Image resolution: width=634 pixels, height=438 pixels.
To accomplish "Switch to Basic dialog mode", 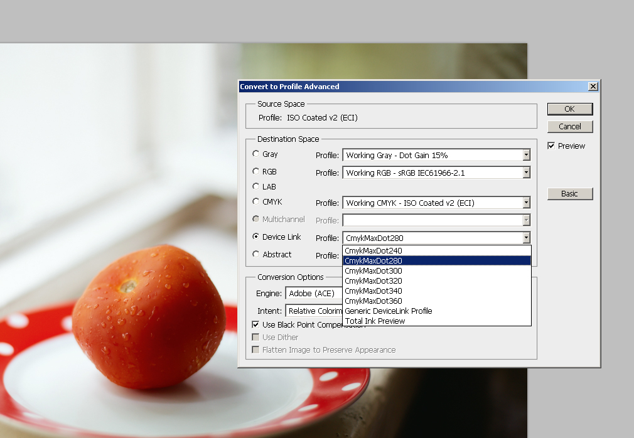I will (x=570, y=193).
